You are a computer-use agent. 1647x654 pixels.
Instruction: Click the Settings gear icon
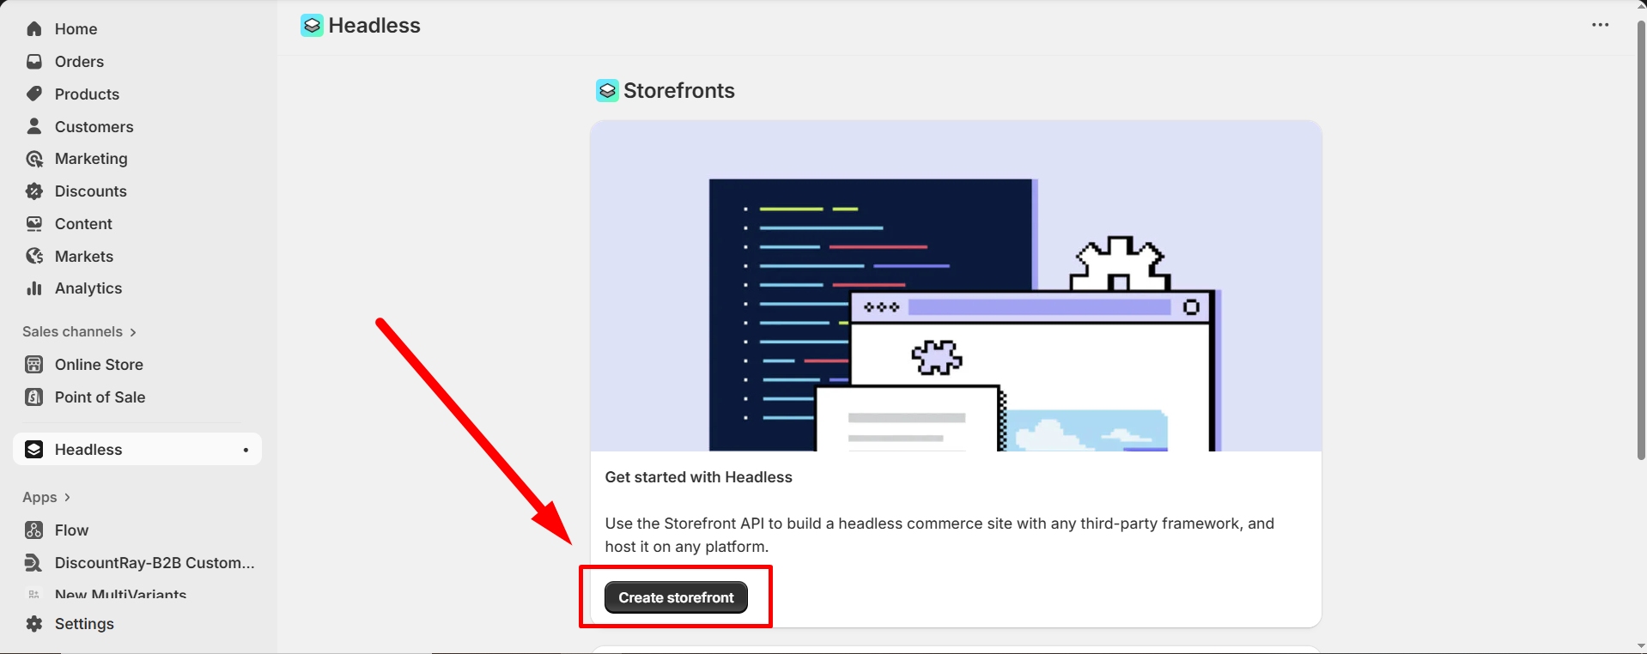[34, 624]
